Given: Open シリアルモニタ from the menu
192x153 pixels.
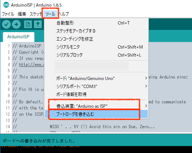Looking at the screenshot, I should tap(96, 47).
